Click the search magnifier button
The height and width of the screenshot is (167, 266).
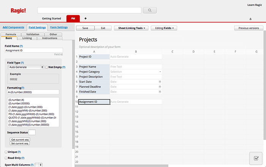click(150, 10)
